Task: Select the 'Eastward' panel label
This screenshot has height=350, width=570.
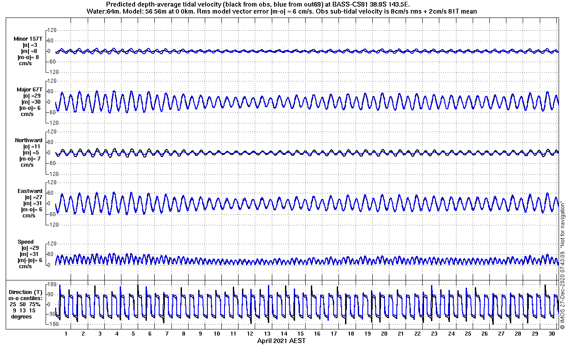Action: pyautogui.click(x=30, y=191)
